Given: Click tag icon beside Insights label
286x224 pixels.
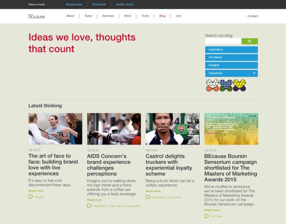Looking at the screenshot, I should coord(31,197).
